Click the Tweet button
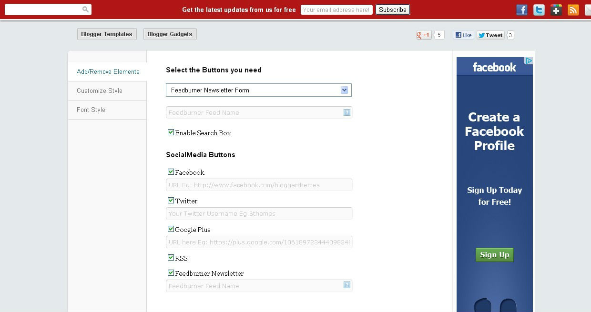Screen dimensions: 591x312 pos(491,35)
